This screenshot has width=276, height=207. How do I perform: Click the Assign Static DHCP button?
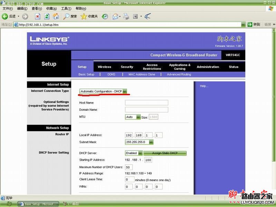[x=165, y=153]
